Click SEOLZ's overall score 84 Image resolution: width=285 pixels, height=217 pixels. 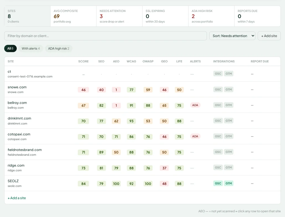click(83, 184)
